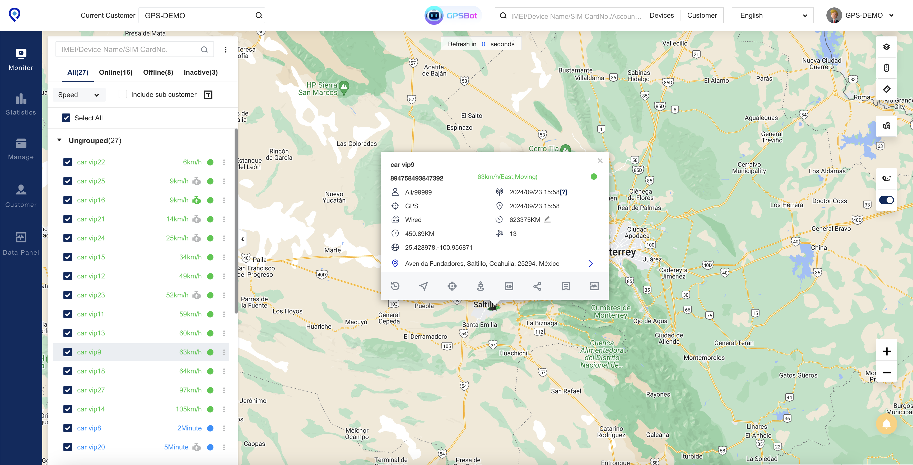913x465 pixels.
Task: Click the edit pencil next to 623375KM
Action: tap(547, 219)
